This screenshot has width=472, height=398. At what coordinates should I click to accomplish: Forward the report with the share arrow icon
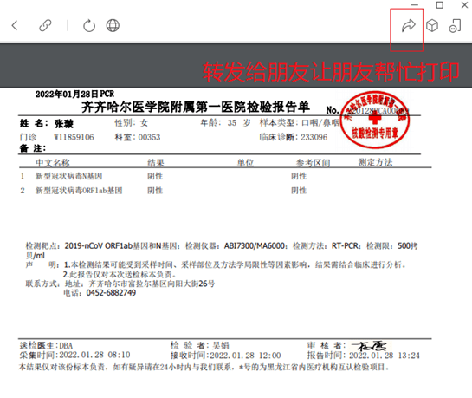tap(409, 26)
